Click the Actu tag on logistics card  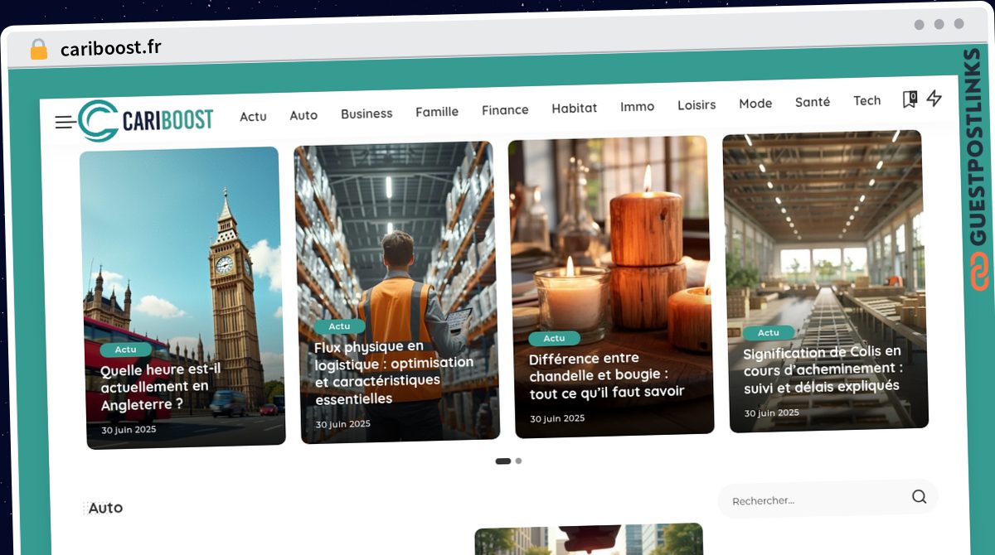[339, 326]
